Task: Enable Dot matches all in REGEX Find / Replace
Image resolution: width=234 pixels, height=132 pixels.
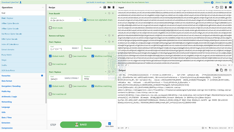Action: pyautogui.click(x=50, y=64)
